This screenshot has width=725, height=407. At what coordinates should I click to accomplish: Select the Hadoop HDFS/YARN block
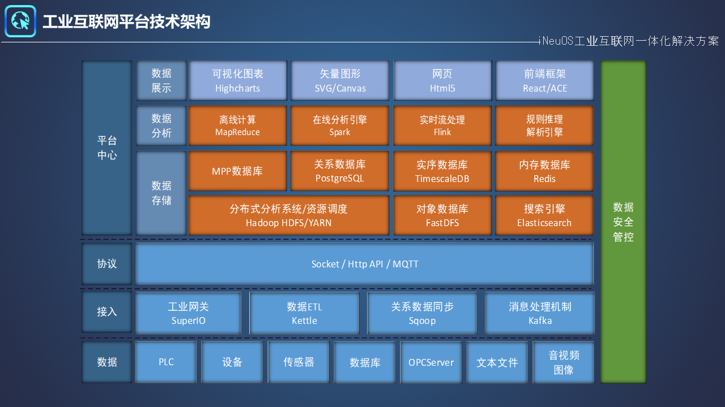click(x=289, y=215)
